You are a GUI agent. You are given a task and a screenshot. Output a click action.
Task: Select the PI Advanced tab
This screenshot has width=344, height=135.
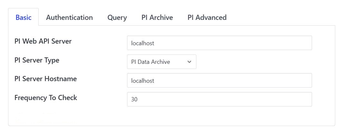(207, 17)
